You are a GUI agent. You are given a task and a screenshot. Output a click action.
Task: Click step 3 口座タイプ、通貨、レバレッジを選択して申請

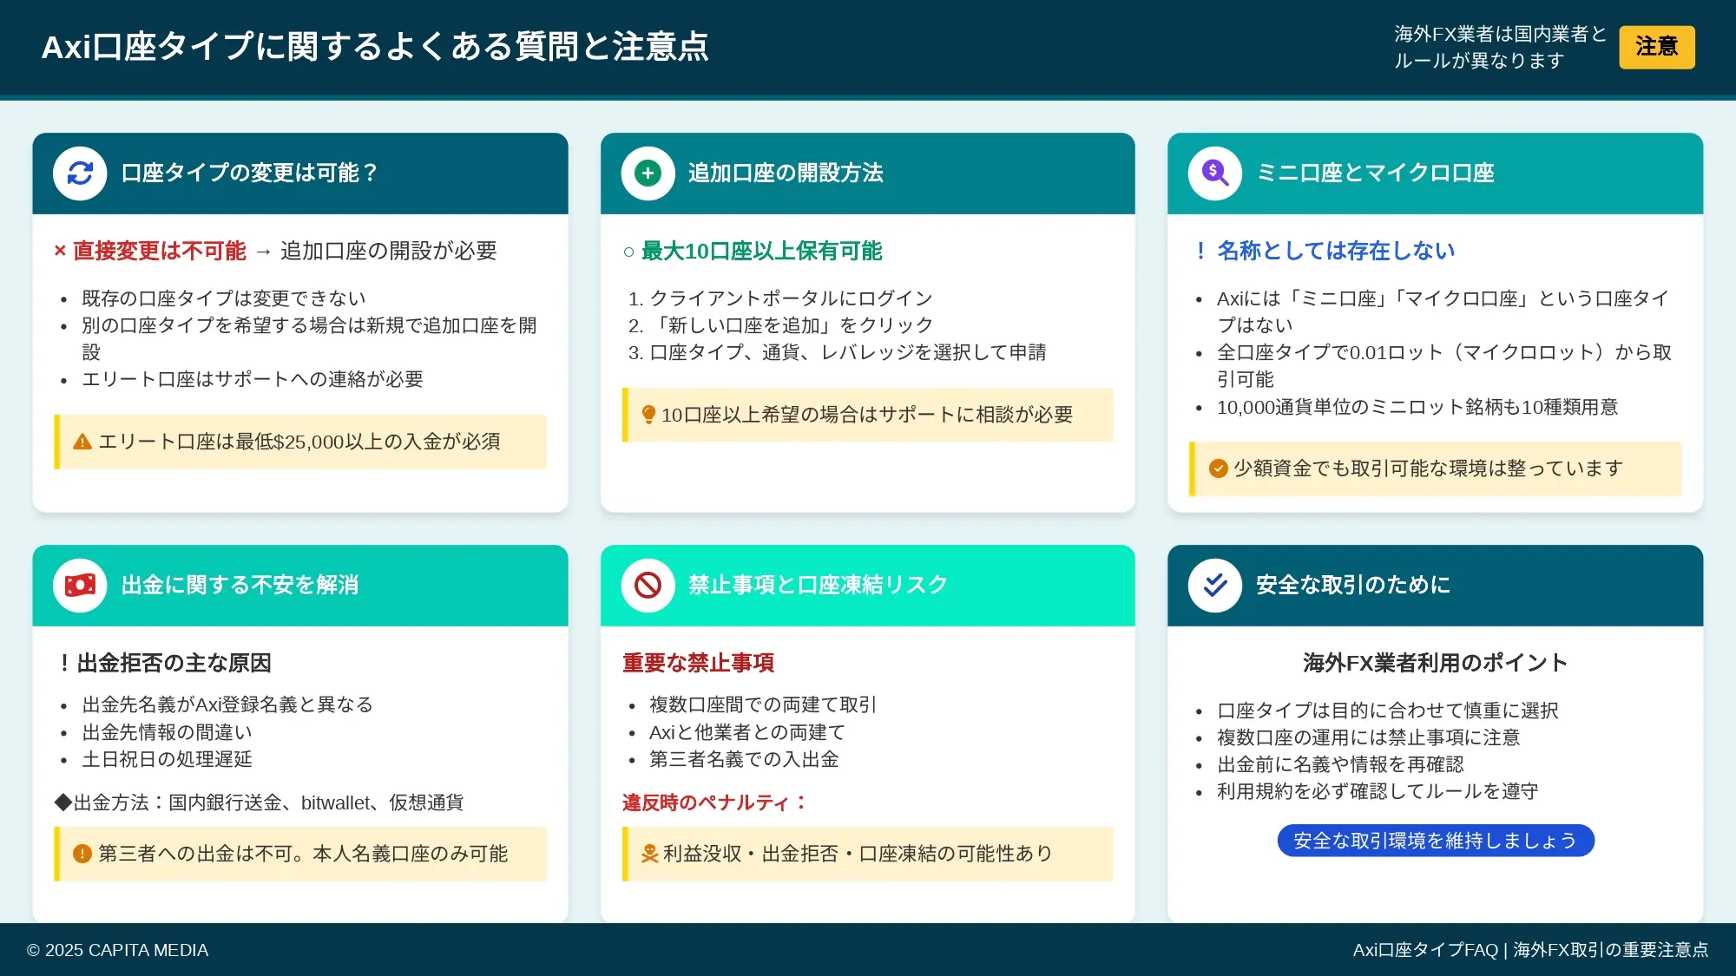(848, 352)
